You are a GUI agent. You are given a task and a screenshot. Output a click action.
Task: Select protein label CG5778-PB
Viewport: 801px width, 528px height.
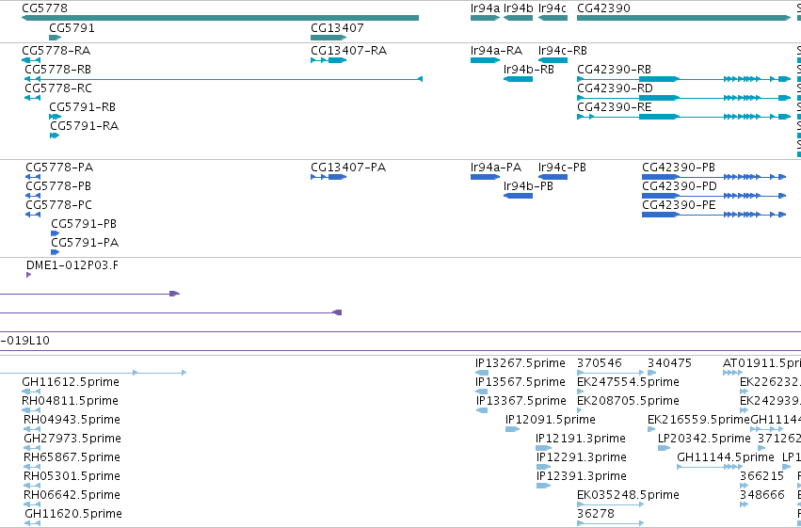click(58, 186)
